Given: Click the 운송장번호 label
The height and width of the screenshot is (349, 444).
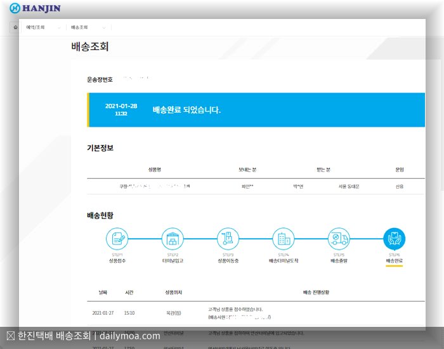Looking at the screenshot, I should pyautogui.click(x=100, y=79).
